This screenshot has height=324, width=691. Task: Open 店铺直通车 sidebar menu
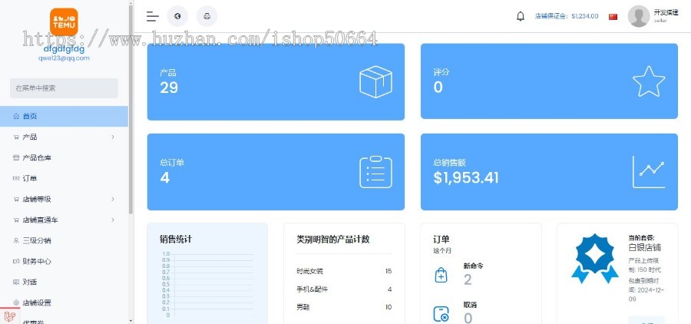click(64, 220)
